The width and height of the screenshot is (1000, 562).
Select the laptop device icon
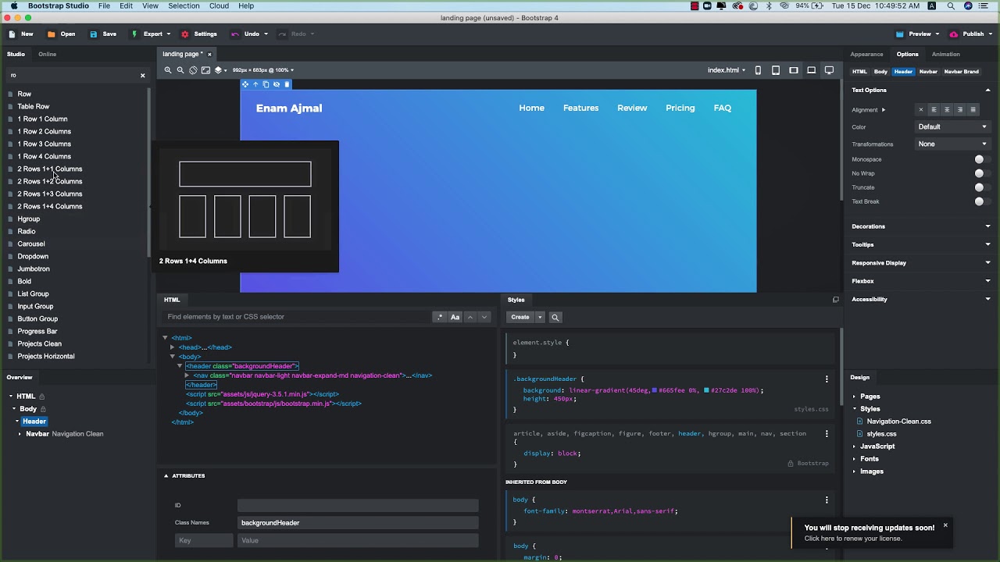(811, 70)
